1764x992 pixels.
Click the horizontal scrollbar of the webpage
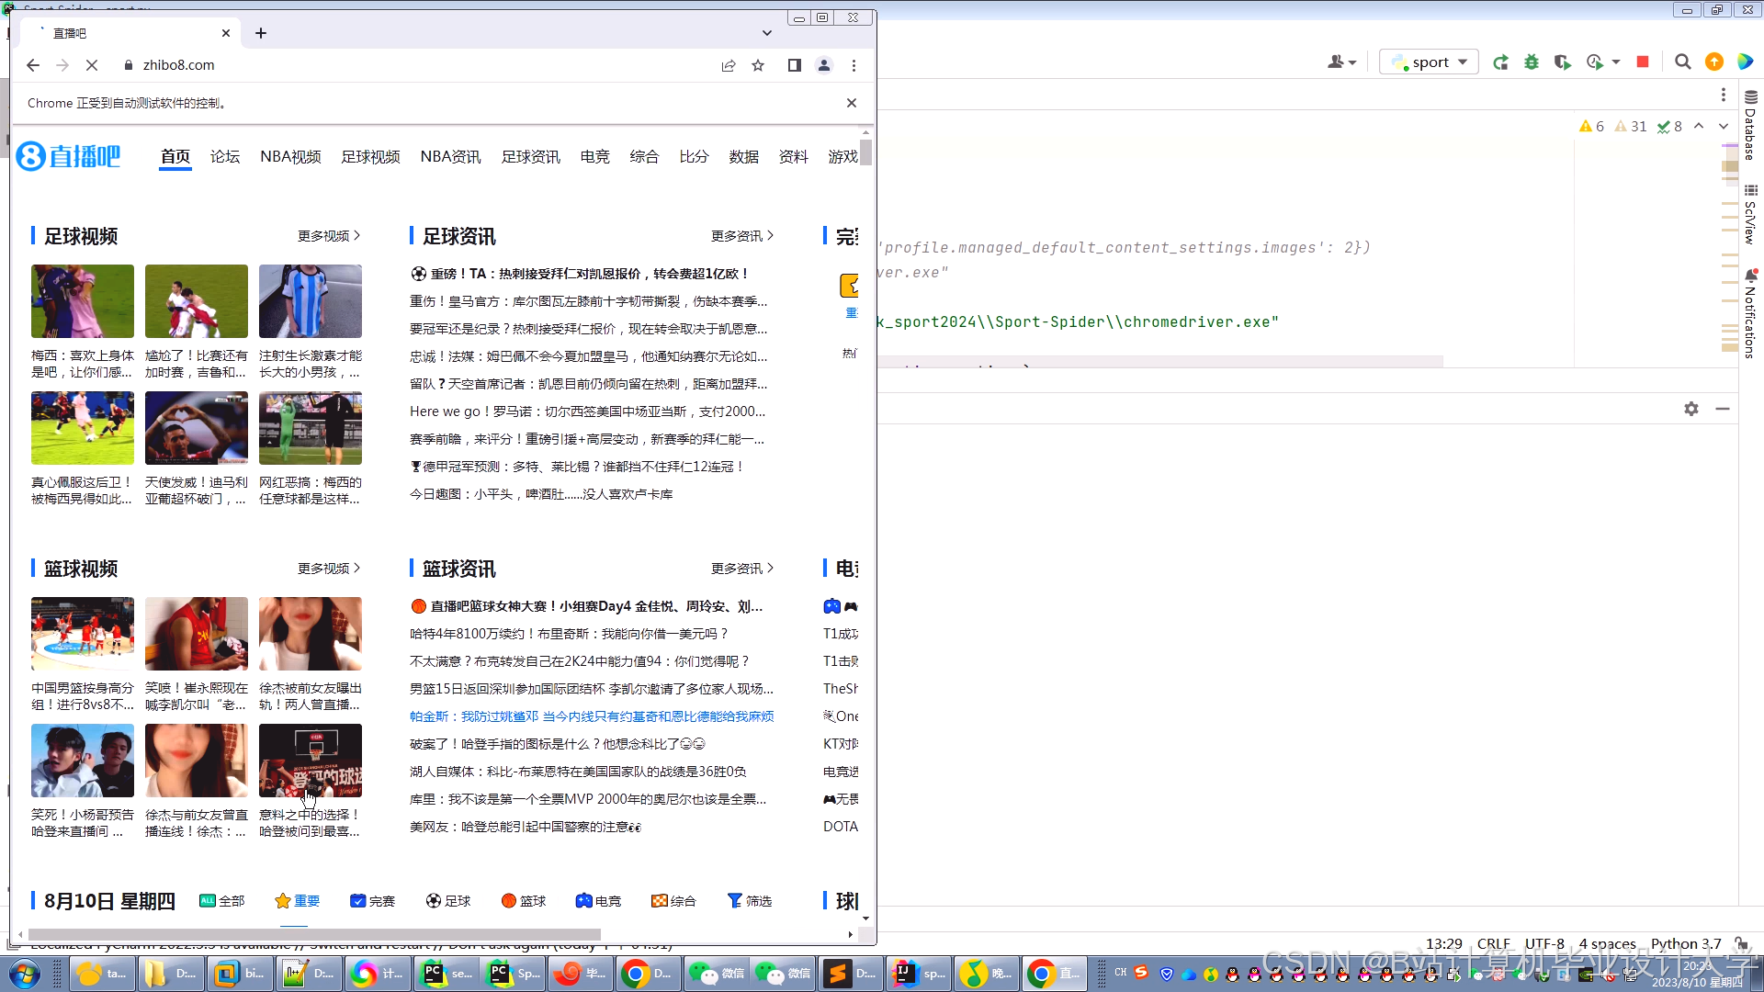[x=314, y=934]
